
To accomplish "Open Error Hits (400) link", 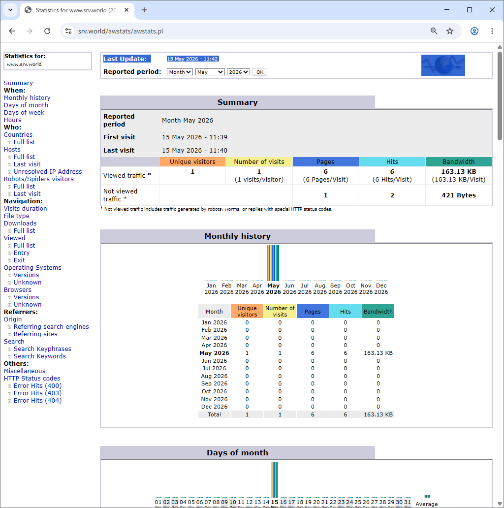I will (x=37, y=385).
